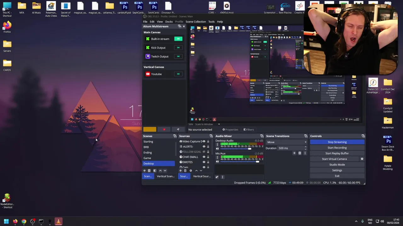Float the Scenes dock via its popout icon
This screenshot has width=403, height=226.
point(175,136)
